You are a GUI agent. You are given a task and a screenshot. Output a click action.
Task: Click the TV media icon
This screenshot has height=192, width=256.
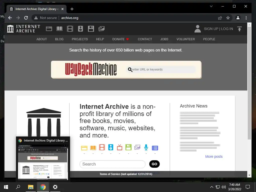click(x=119, y=147)
